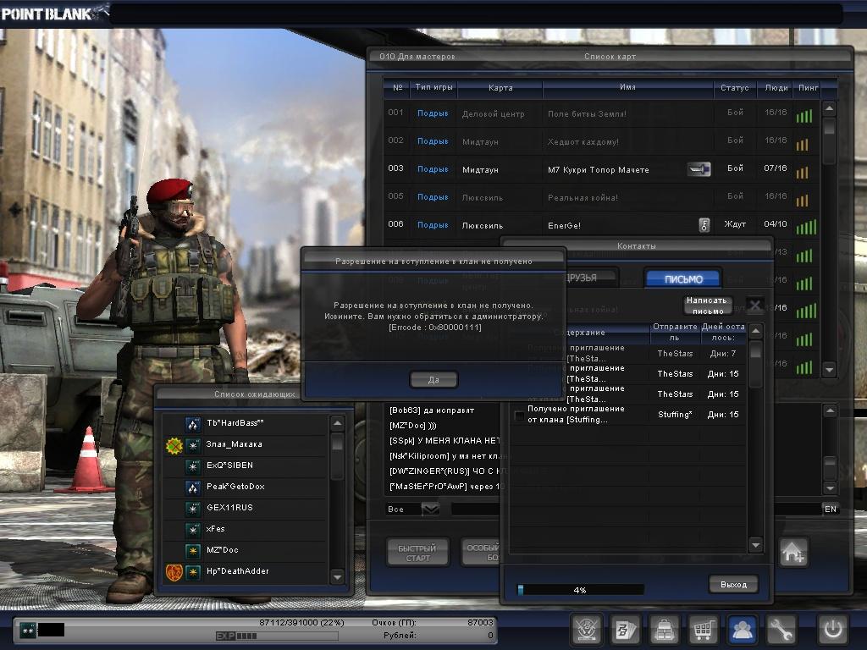Click the Написать письмо button
867x650 pixels.
(x=708, y=306)
